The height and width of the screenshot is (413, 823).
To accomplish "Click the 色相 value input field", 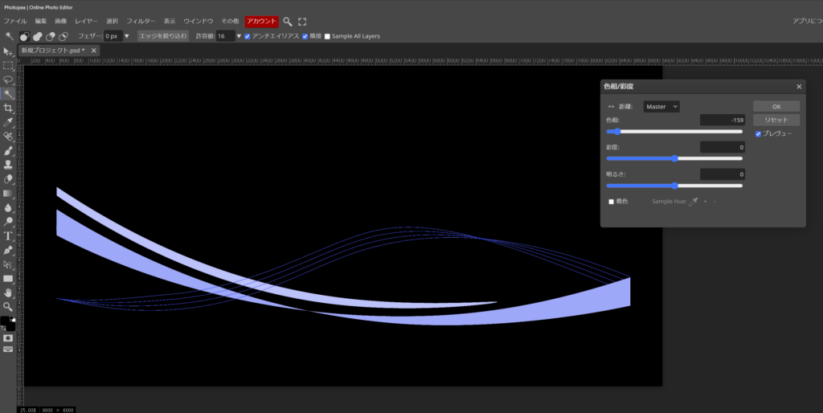I will point(723,120).
